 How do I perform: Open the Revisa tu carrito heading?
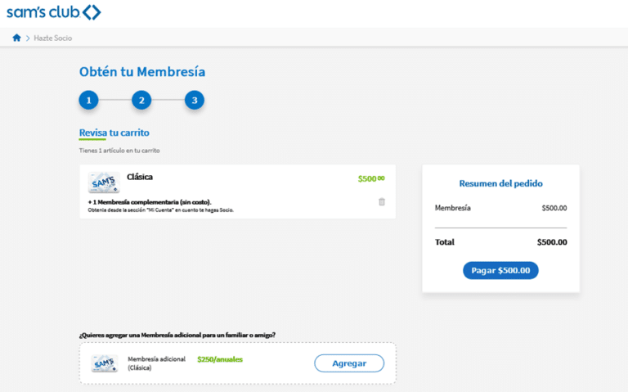point(114,133)
